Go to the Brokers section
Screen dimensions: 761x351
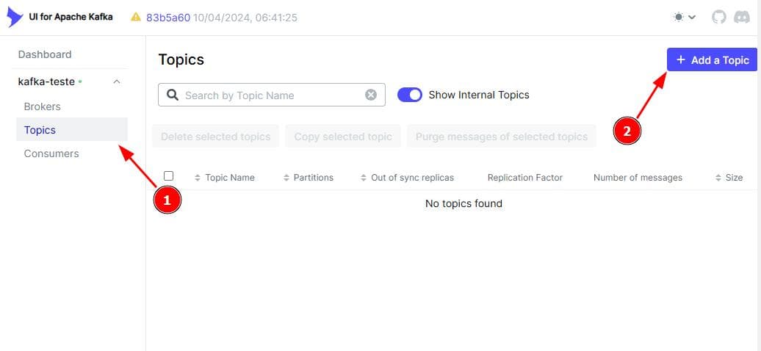pos(42,106)
